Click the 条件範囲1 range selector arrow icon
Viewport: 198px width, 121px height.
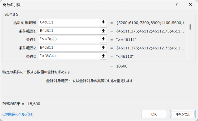tap(103, 31)
